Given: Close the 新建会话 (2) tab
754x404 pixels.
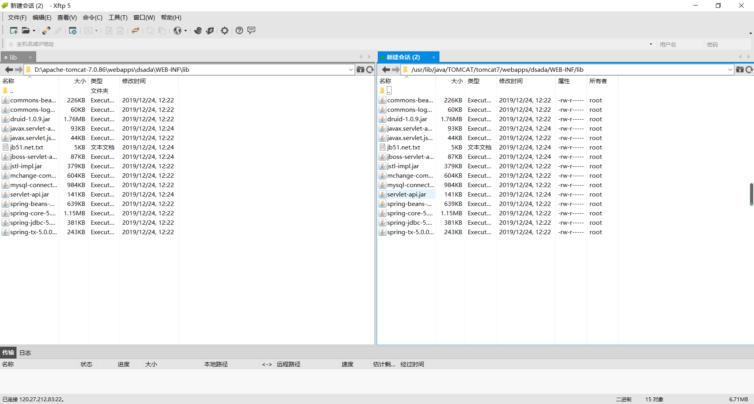Looking at the screenshot, I should coord(434,57).
